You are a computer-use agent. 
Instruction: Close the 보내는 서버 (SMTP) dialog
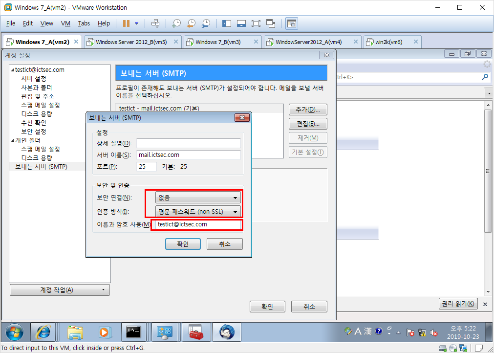tap(242, 117)
